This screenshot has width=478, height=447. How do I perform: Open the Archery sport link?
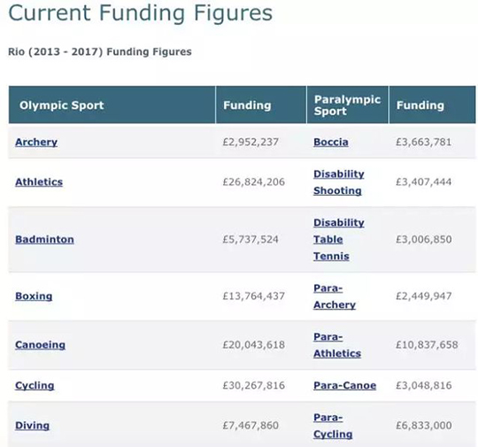coord(36,143)
